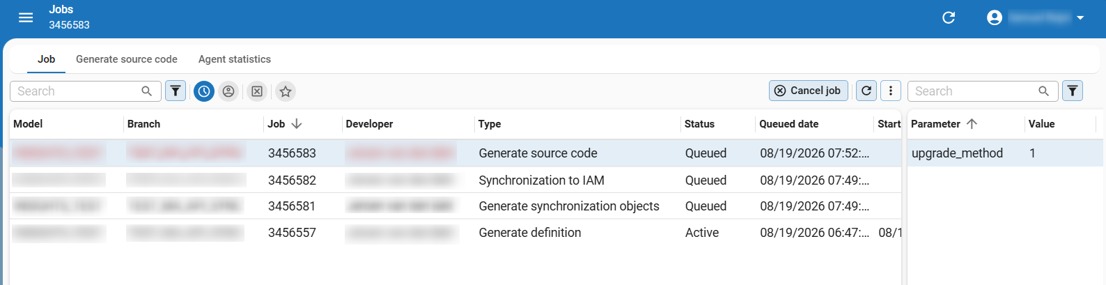Refresh the jobs list

(866, 91)
